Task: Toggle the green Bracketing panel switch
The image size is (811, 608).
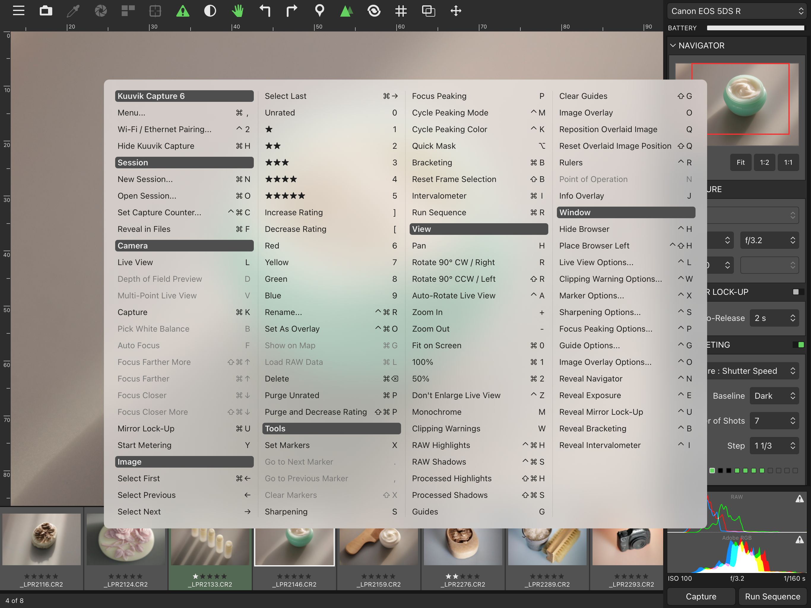Action: [x=798, y=345]
